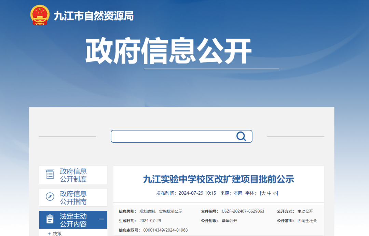Open the 决策 sidebar entry
This screenshot has height=236, width=369.
[57, 234]
